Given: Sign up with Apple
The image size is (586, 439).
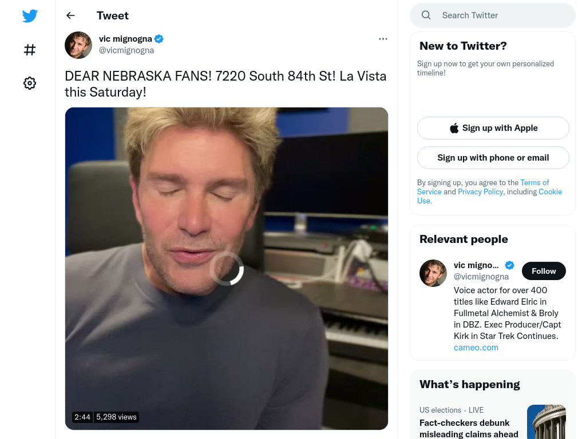Looking at the screenshot, I should pyautogui.click(x=493, y=128).
